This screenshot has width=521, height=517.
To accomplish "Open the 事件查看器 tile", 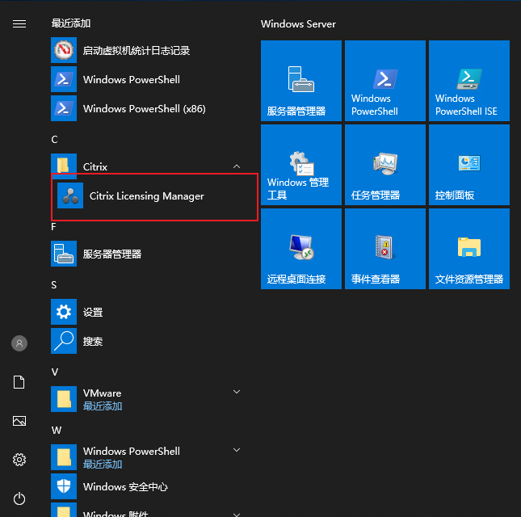I will click(x=385, y=249).
